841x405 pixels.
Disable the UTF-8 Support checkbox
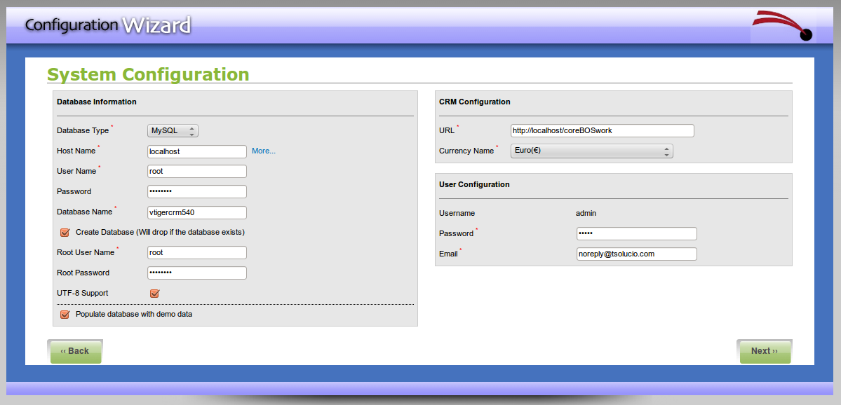tap(155, 294)
